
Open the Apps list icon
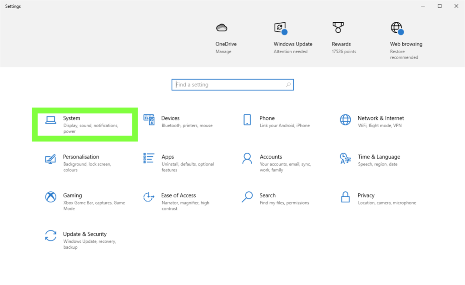(149, 158)
